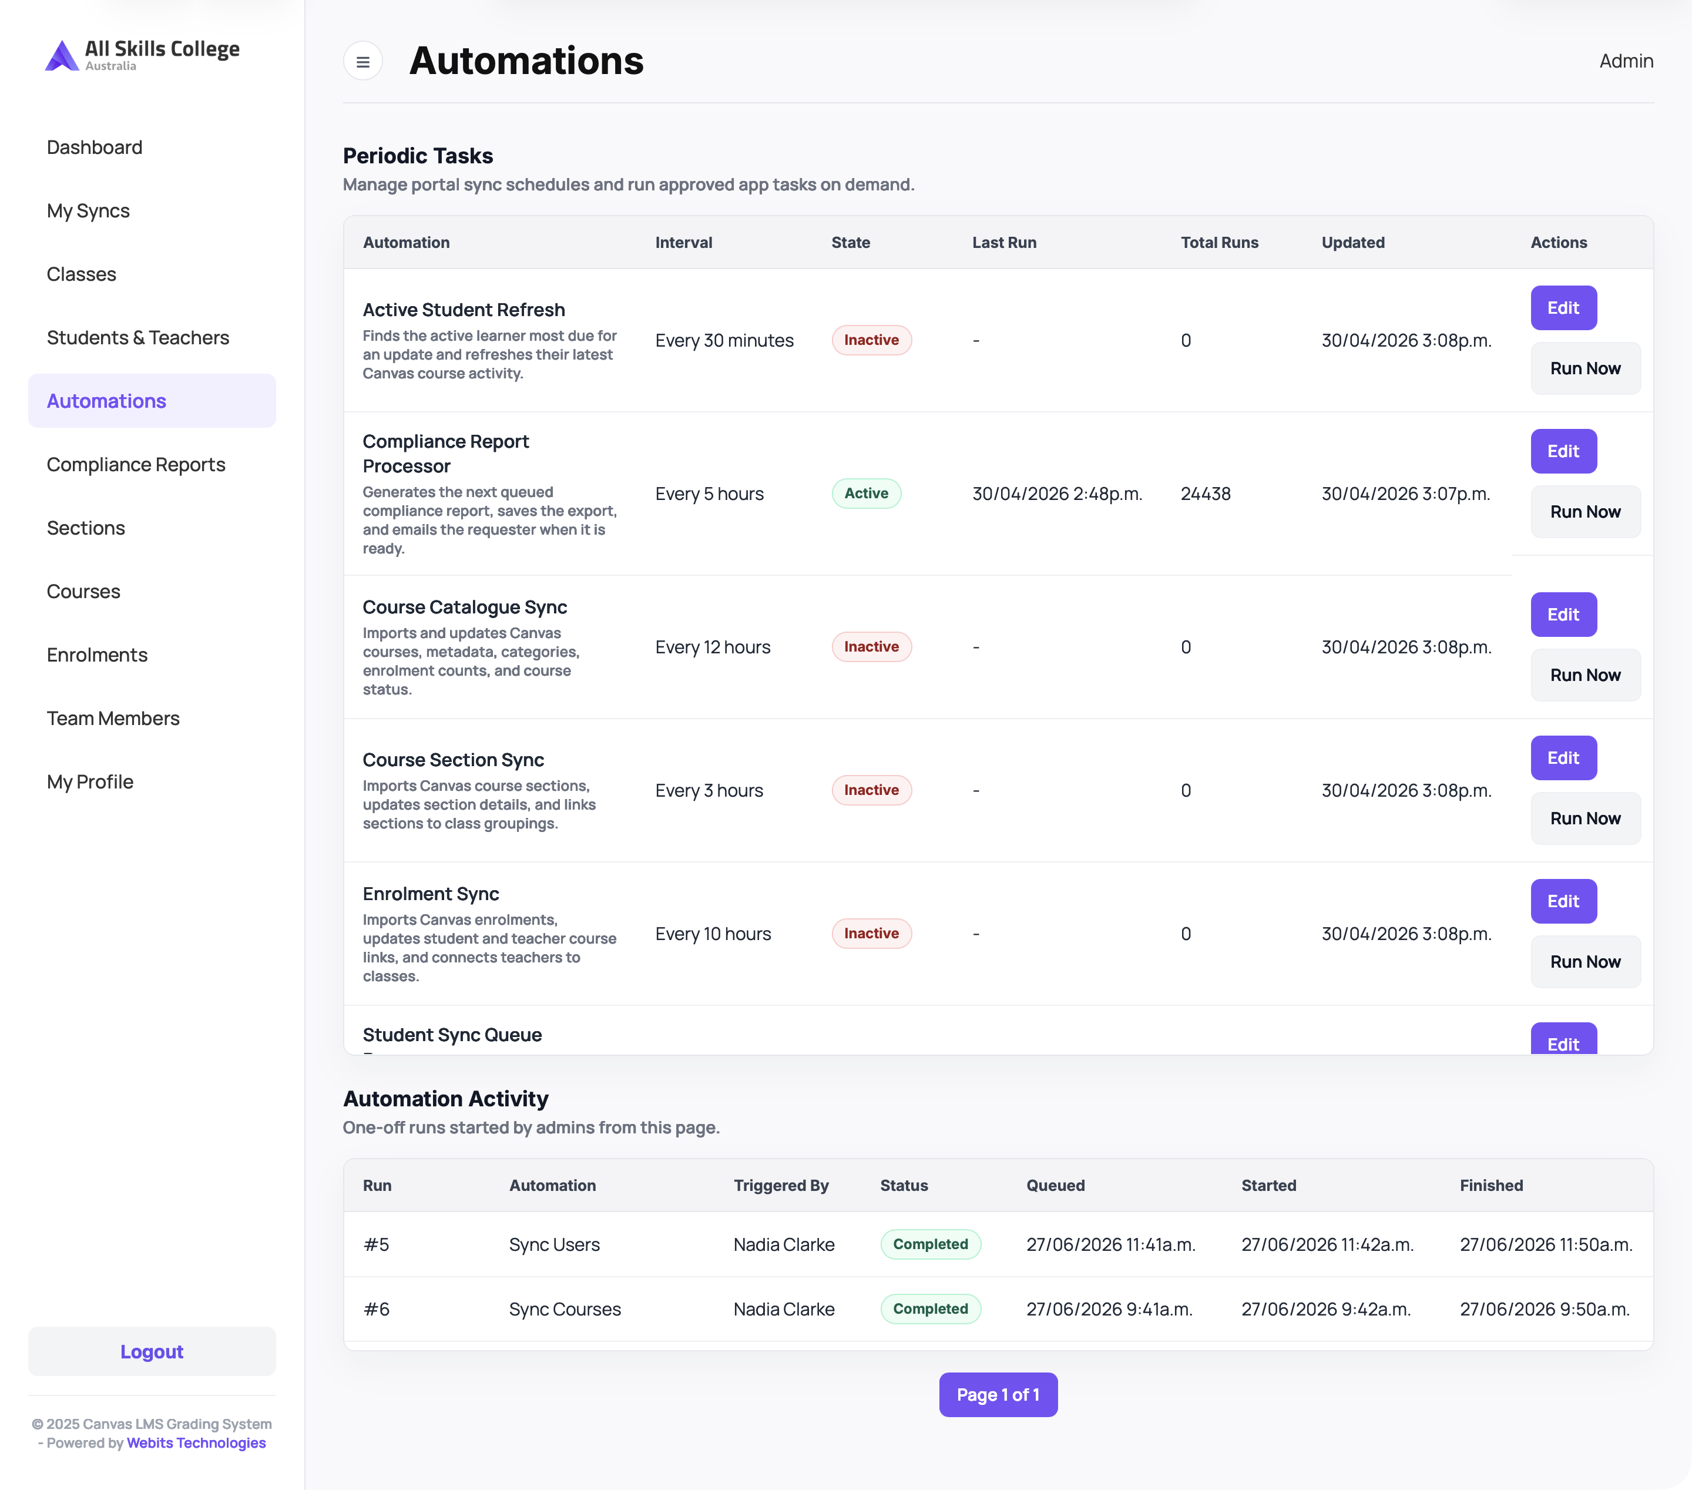Select the Compliance Report Processor title
Viewport: 1692px width, 1490px height.
[x=445, y=454]
